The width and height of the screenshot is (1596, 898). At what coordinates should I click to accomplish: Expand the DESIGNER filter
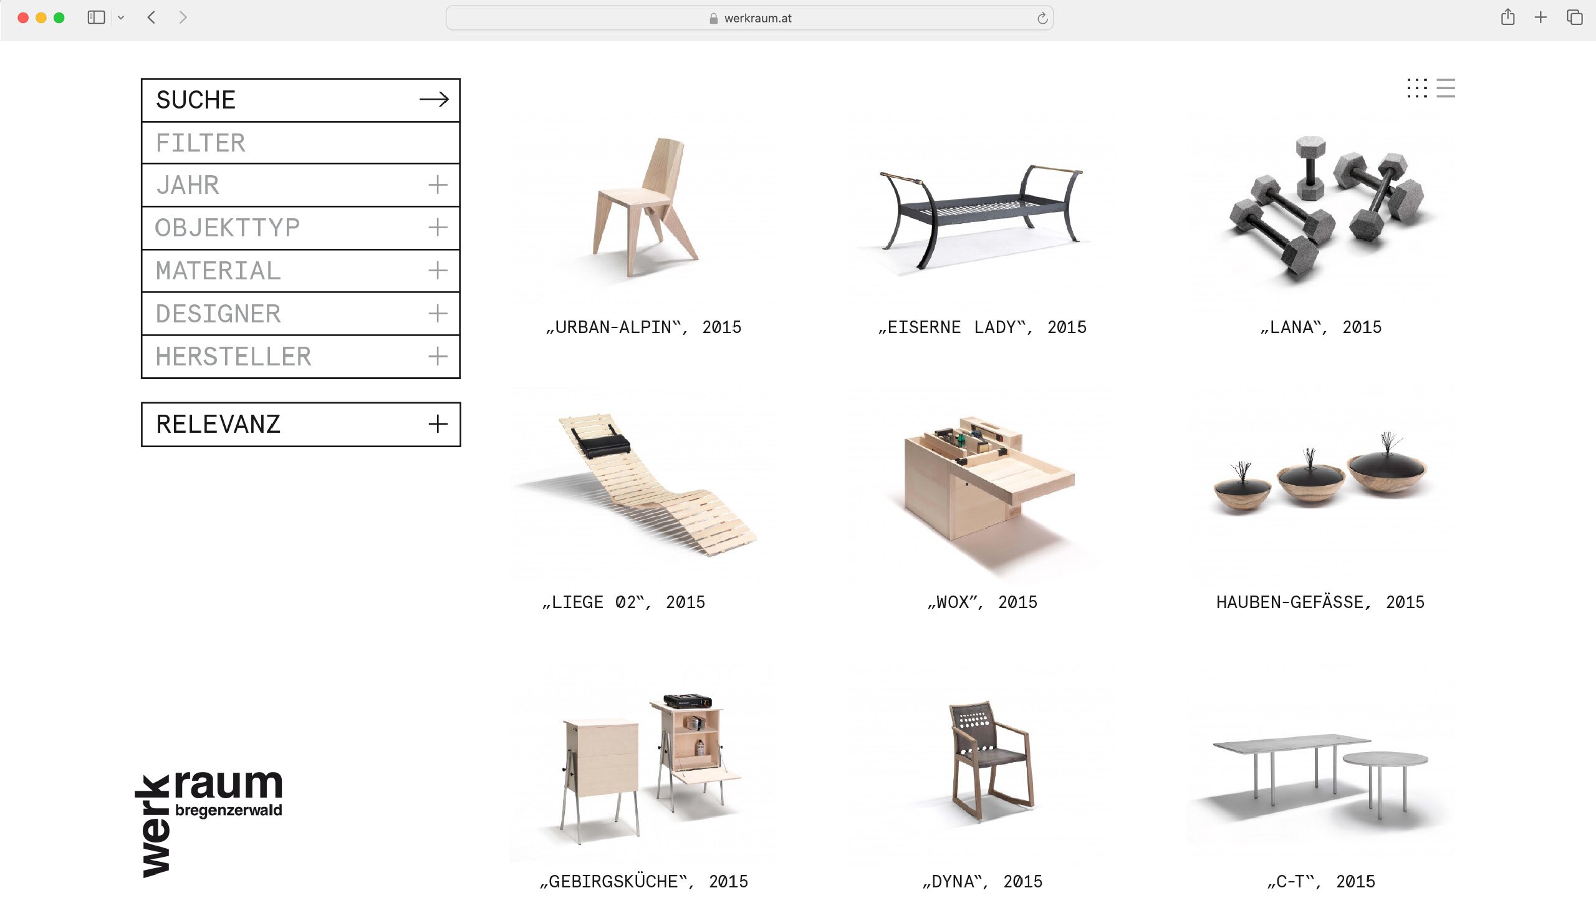438,314
